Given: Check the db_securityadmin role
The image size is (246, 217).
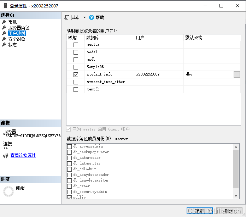Looking at the screenshot, I should (70, 192).
